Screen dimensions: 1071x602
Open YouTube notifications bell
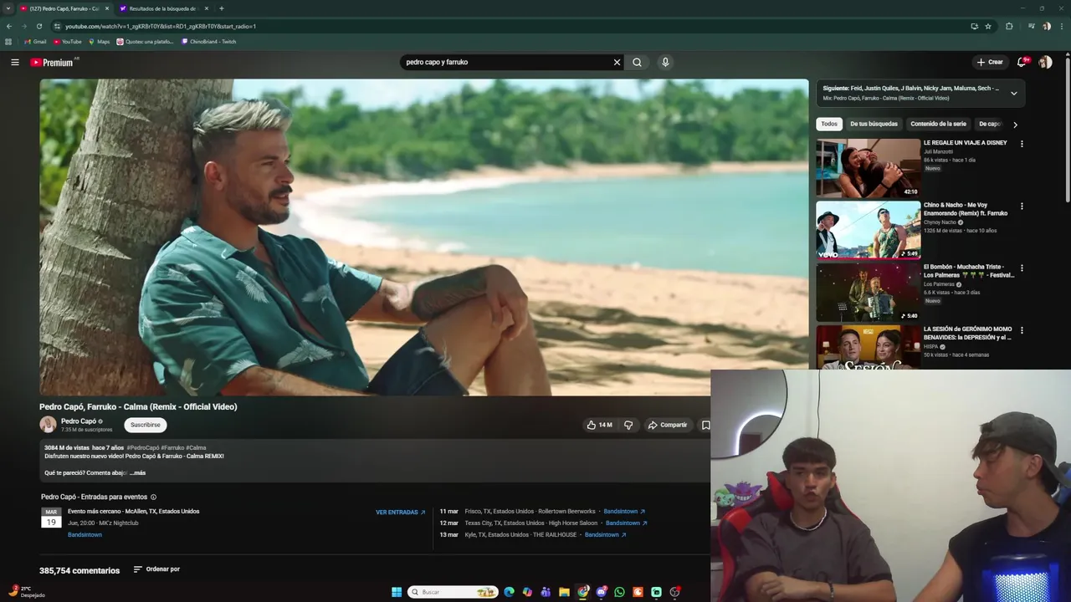1022,62
